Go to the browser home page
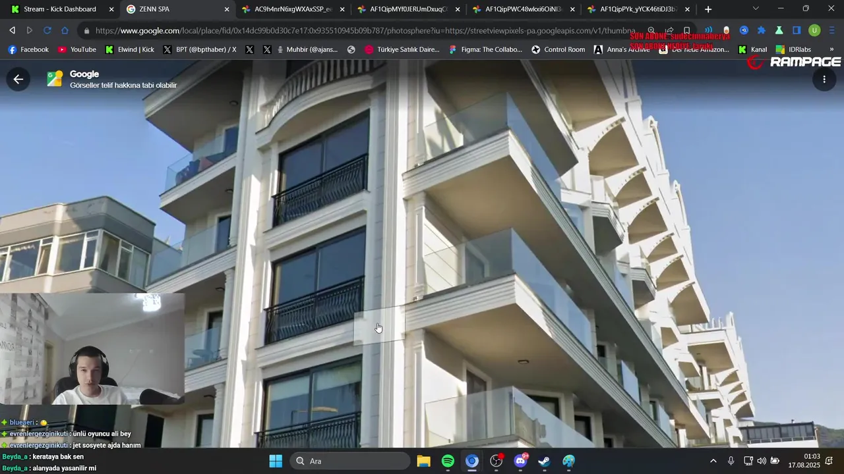The width and height of the screenshot is (844, 474). coord(65,30)
